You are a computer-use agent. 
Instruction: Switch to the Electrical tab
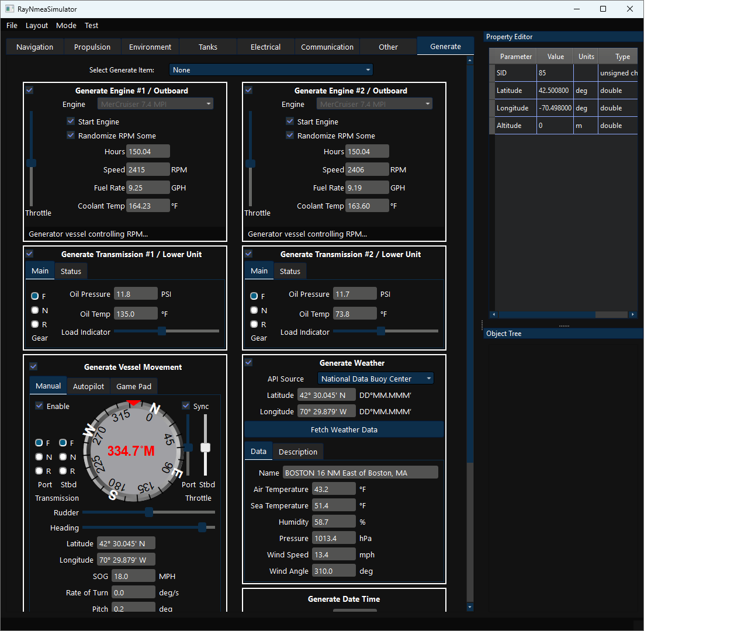coord(265,46)
